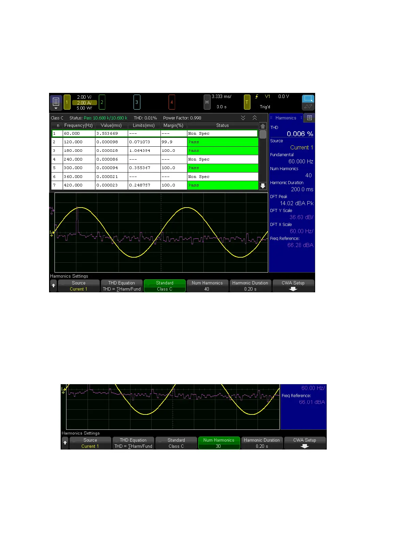The image size is (417, 539).
Task: Select the Harmonics sidebar tab
Action: click(286, 118)
